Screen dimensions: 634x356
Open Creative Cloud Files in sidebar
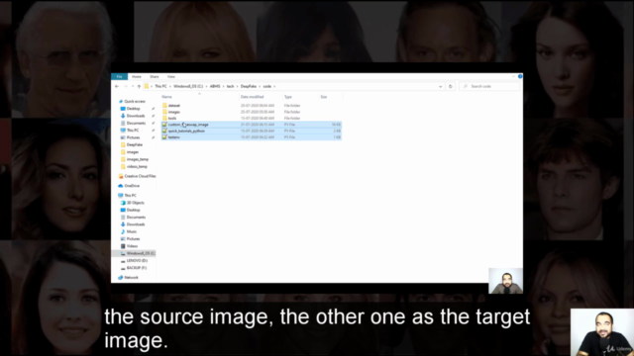pos(140,176)
